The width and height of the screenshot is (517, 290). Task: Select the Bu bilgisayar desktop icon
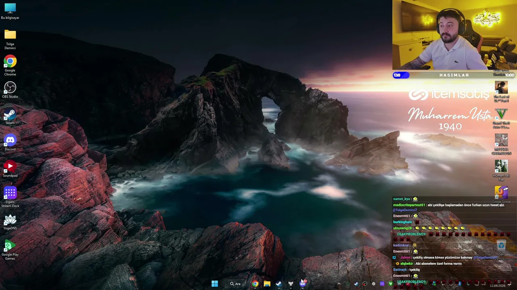click(10, 11)
